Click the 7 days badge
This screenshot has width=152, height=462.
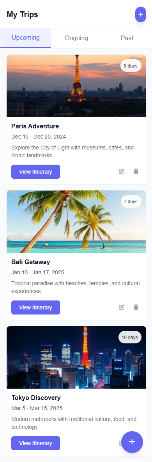pos(131,201)
